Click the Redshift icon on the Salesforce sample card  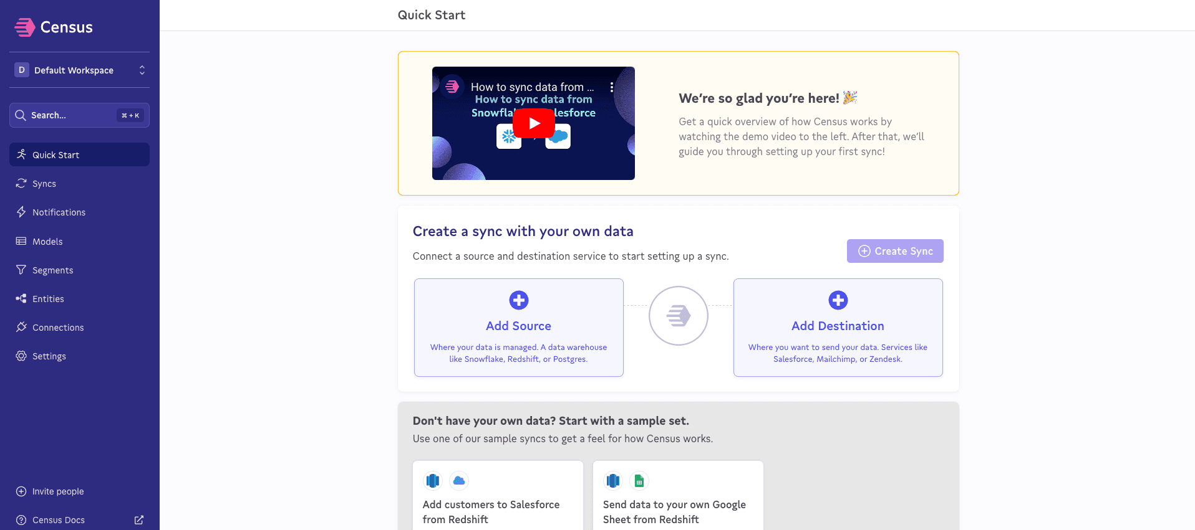tap(433, 481)
